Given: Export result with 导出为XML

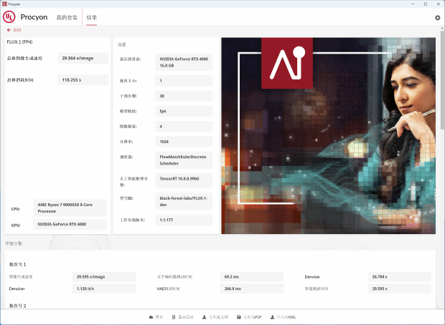Looking at the screenshot, I should pyautogui.click(x=283, y=317).
